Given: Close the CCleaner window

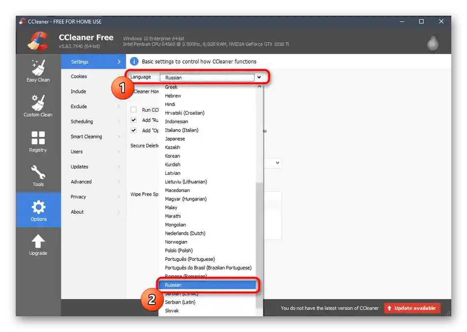Looking at the screenshot, I should coord(441,22).
